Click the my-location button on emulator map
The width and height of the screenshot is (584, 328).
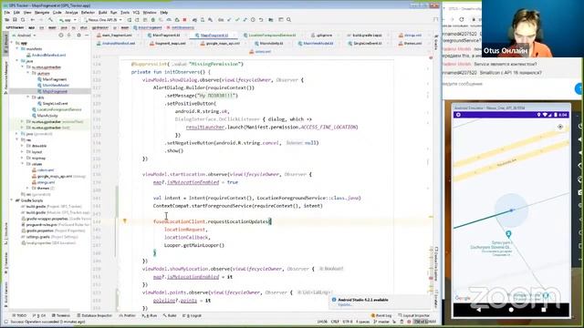click(560, 127)
